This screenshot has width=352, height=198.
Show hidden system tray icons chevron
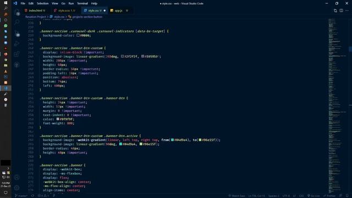tap(8, 168)
